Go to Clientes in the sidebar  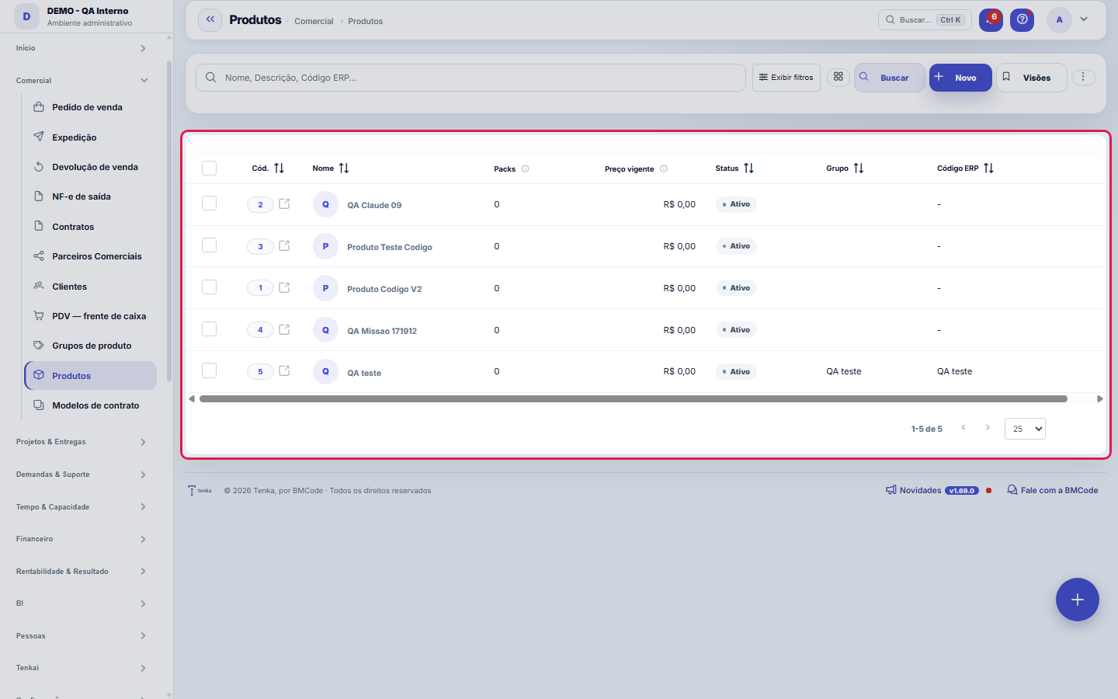(90, 287)
